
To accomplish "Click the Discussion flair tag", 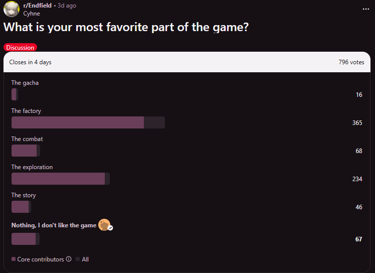I will point(20,48).
